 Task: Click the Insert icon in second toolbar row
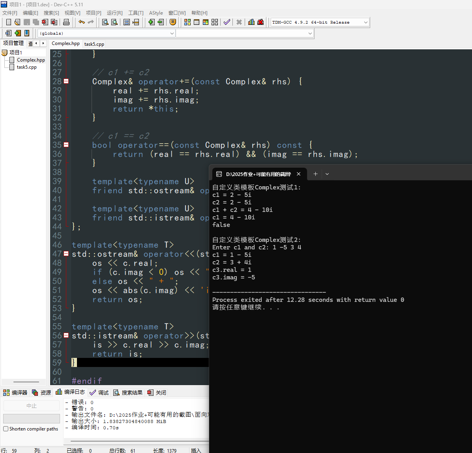[x=8, y=33]
